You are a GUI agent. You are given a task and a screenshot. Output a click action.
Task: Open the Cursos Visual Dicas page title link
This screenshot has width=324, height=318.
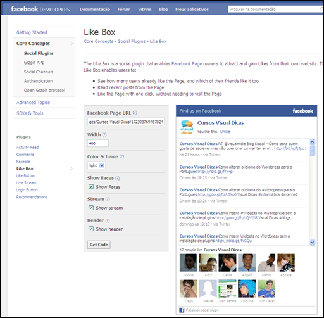click(x=220, y=123)
